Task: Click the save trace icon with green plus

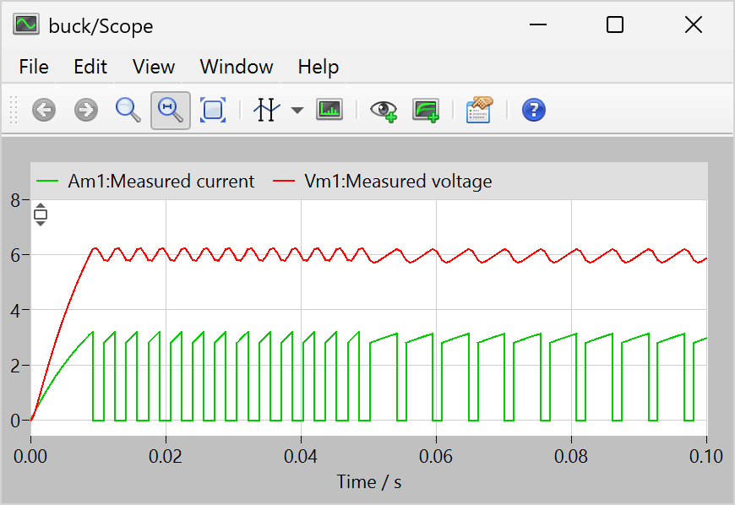Action: coord(426,110)
